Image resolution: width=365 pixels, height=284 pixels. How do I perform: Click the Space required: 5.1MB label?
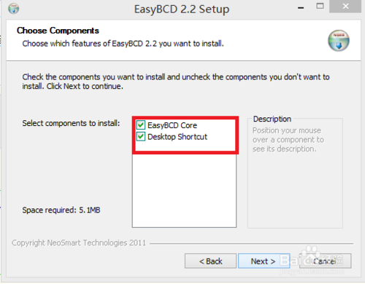[61, 210]
